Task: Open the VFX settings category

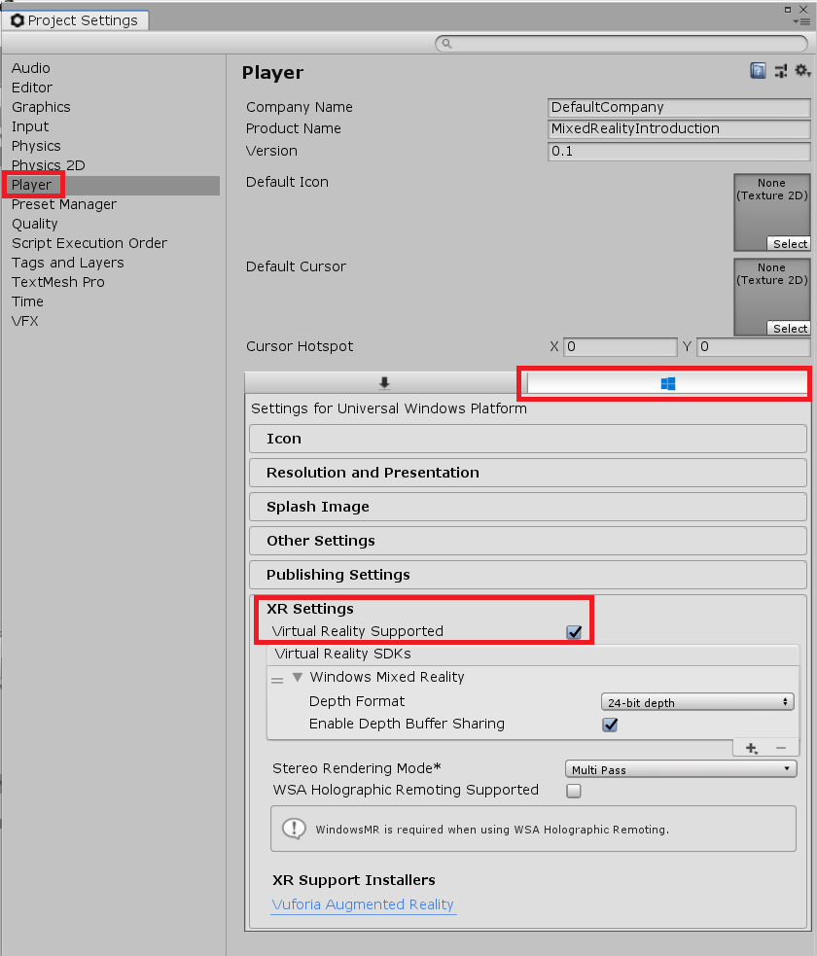Action: tap(25, 321)
